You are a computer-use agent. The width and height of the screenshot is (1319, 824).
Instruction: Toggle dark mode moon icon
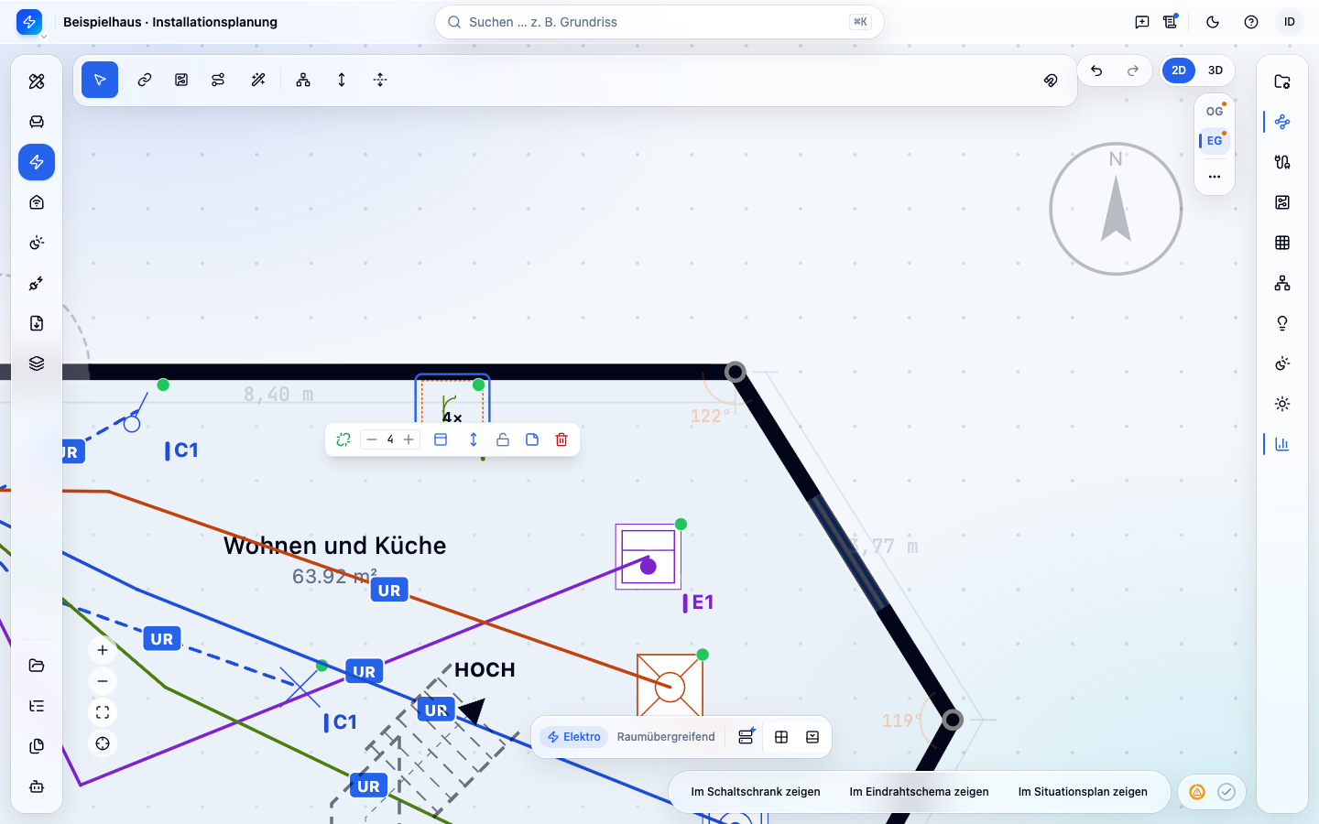coord(1213,22)
